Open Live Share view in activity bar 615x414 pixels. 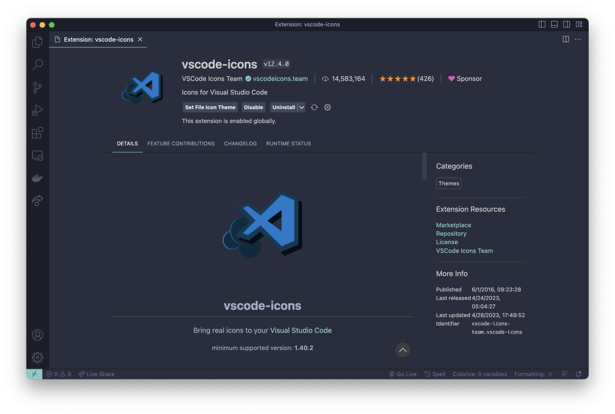[x=37, y=201]
